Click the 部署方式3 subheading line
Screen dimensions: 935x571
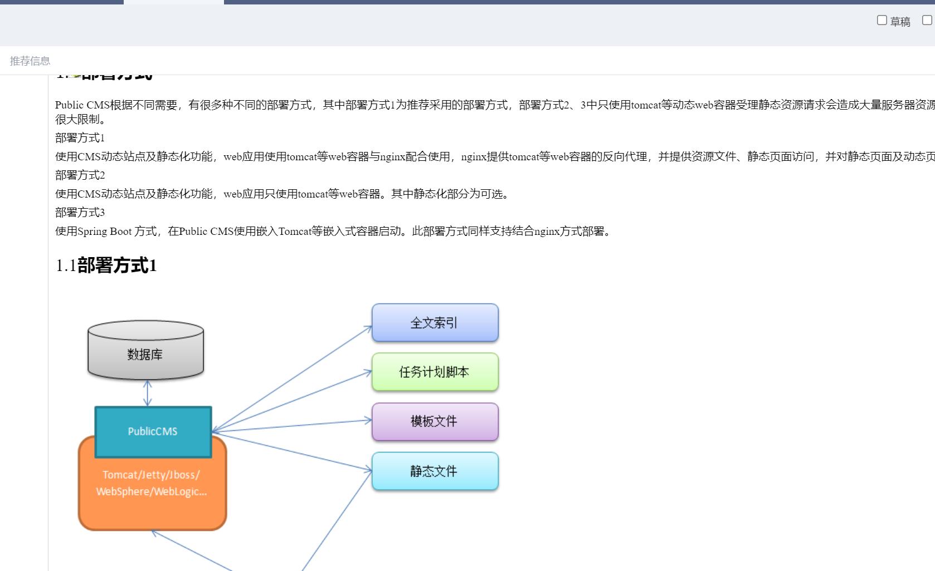coord(80,213)
